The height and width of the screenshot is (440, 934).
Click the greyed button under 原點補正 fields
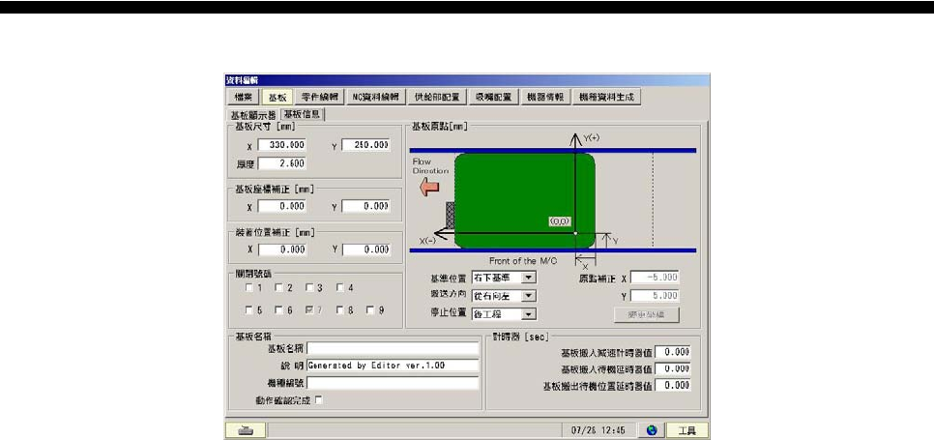pyautogui.click(x=647, y=315)
